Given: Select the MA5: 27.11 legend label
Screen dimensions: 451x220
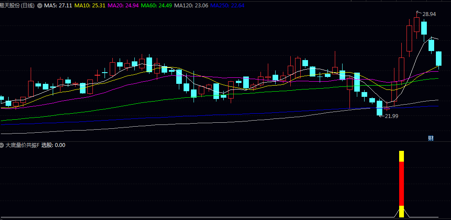Looking at the screenshot, I should click(58, 6).
